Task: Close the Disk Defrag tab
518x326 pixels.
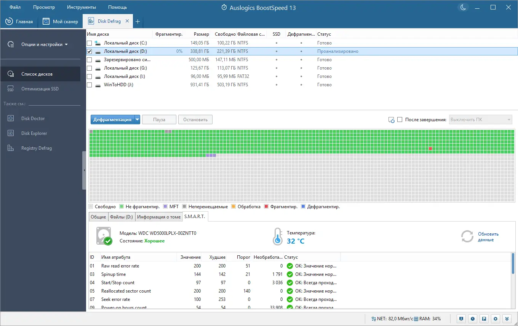Action: coord(127,21)
